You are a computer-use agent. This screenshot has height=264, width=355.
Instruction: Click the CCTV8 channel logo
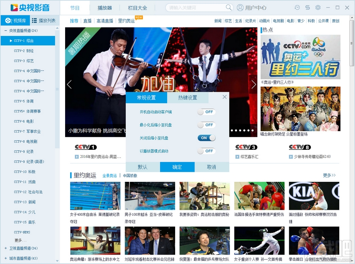coord(300,147)
